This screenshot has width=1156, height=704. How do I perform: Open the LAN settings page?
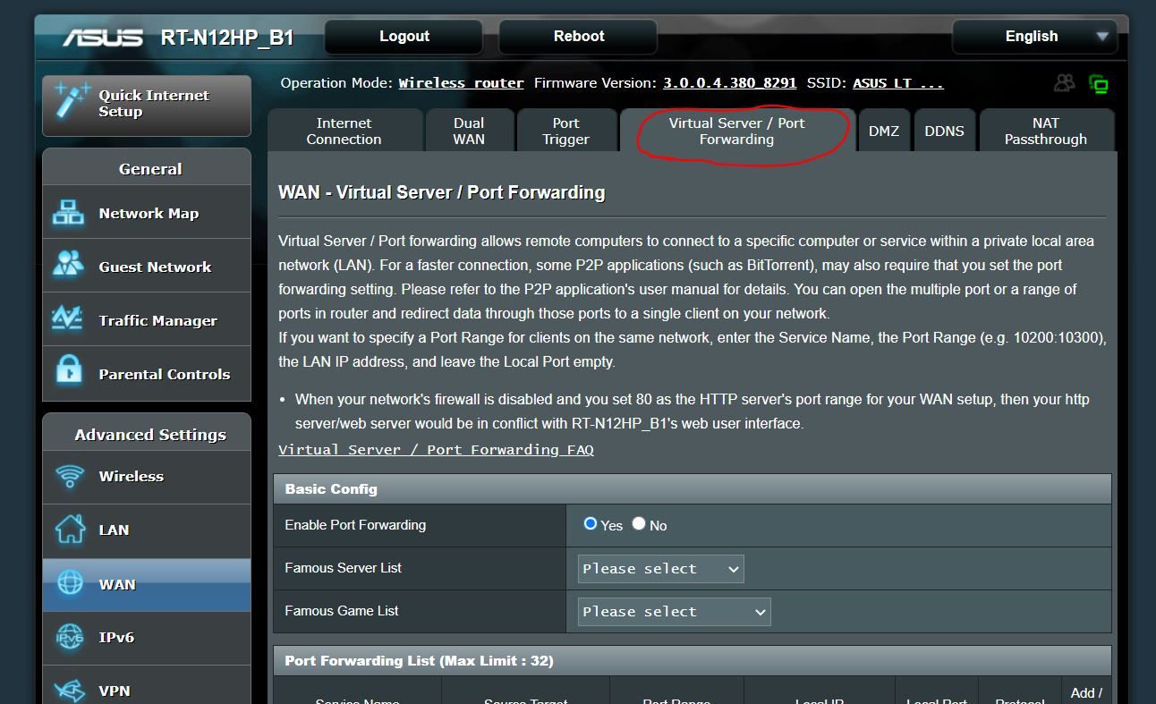[x=147, y=530]
